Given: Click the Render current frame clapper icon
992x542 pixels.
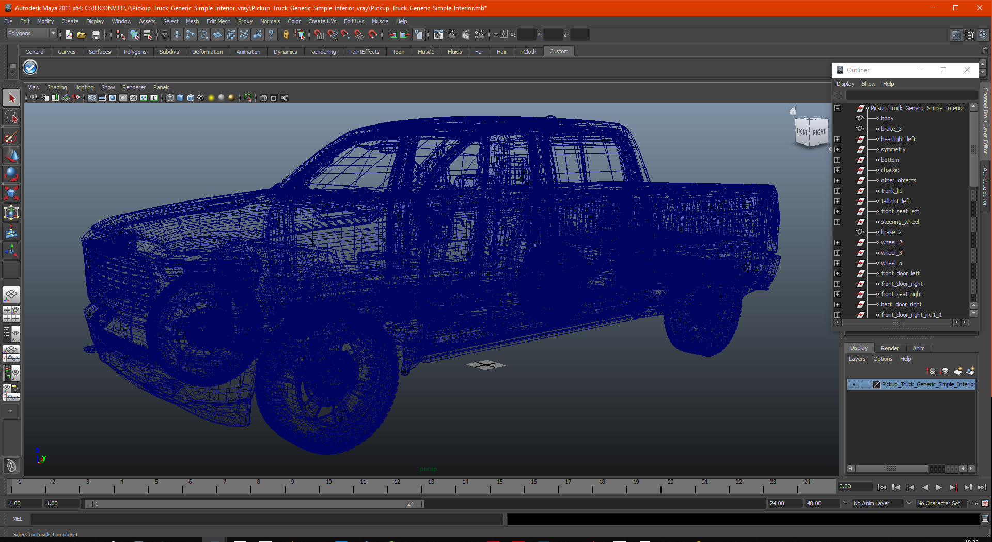Looking at the screenshot, I should 452,35.
